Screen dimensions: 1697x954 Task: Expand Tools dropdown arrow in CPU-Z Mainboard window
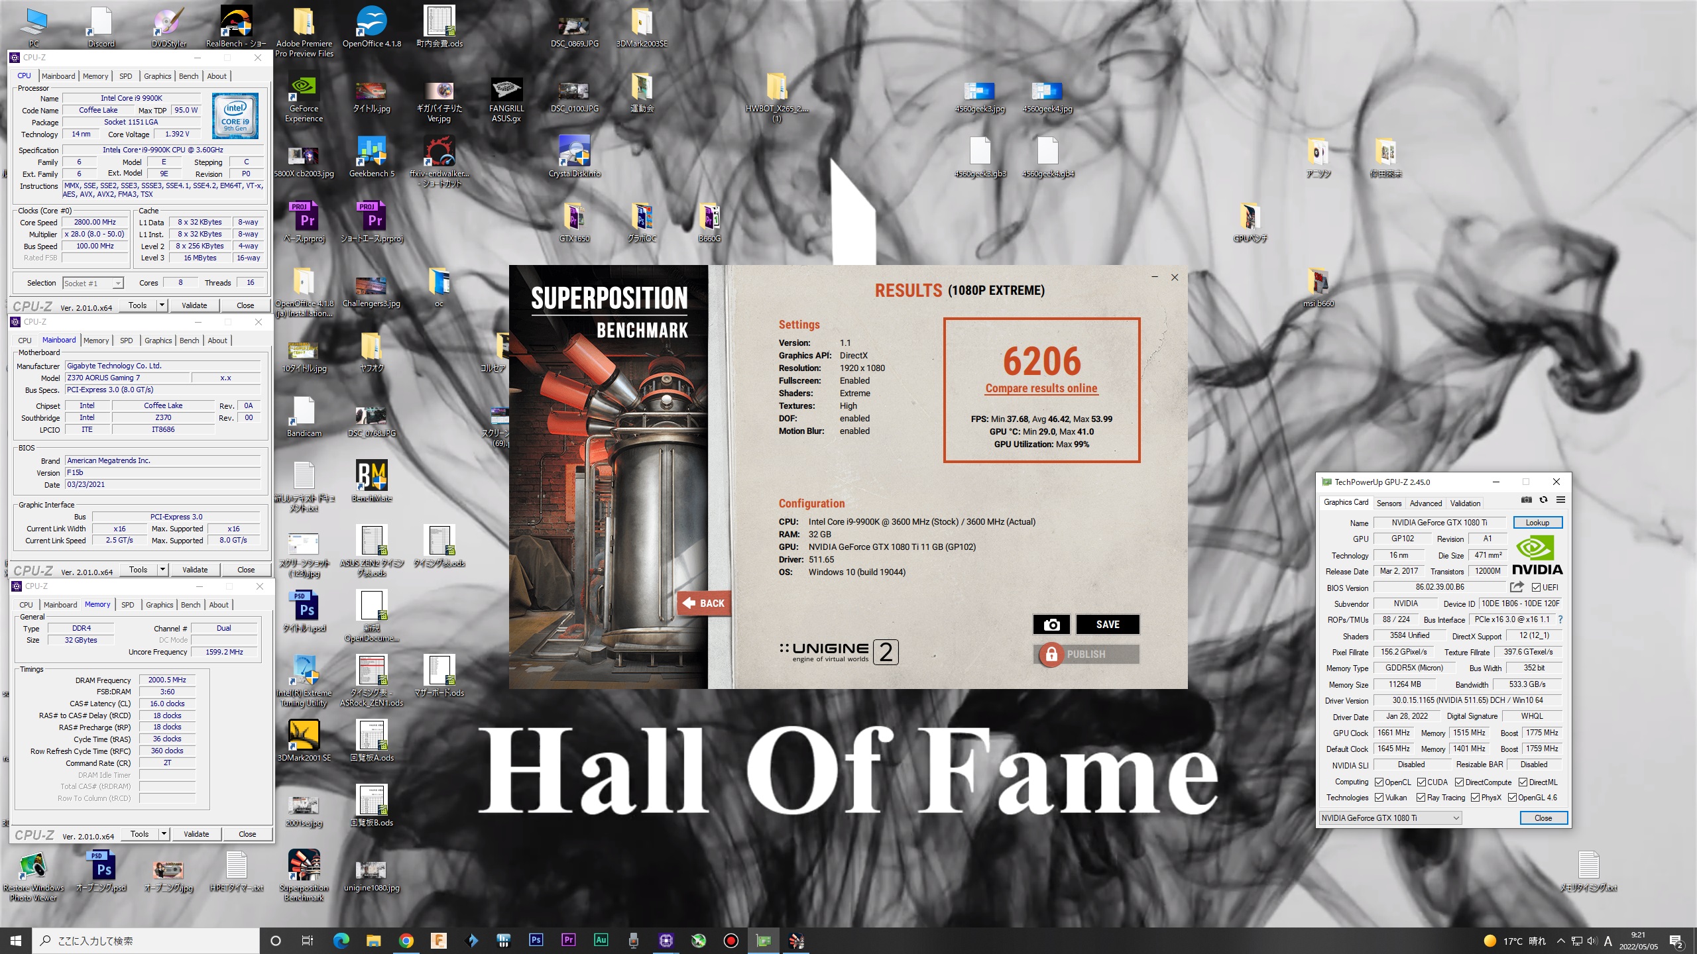[162, 570]
